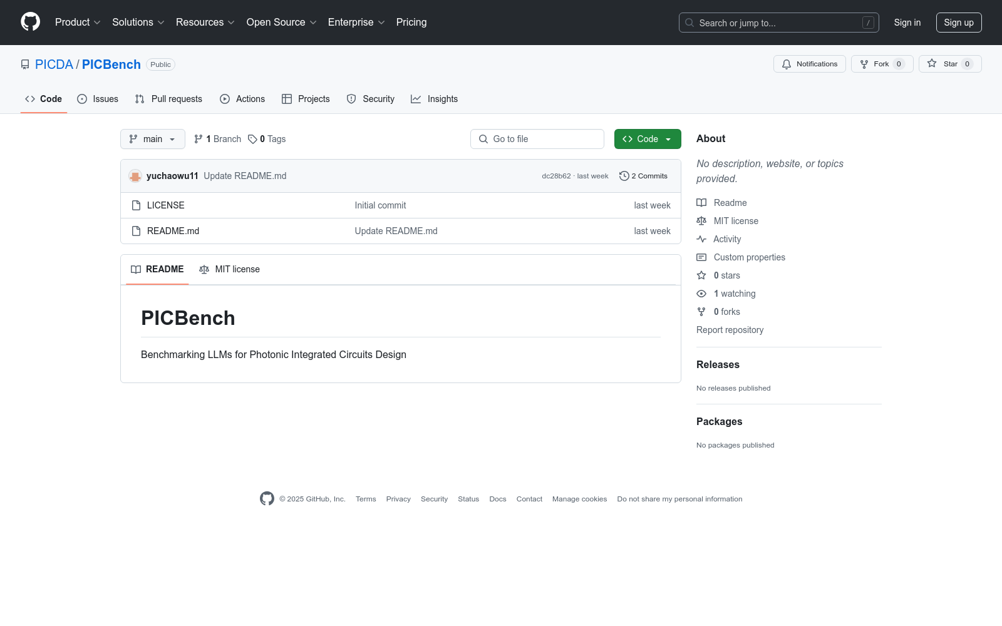1002x626 pixels.
Task: Click the star icon beside 0 stars
Action: click(701, 275)
